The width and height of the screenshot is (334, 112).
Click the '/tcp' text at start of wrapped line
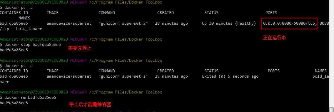(4, 29)
